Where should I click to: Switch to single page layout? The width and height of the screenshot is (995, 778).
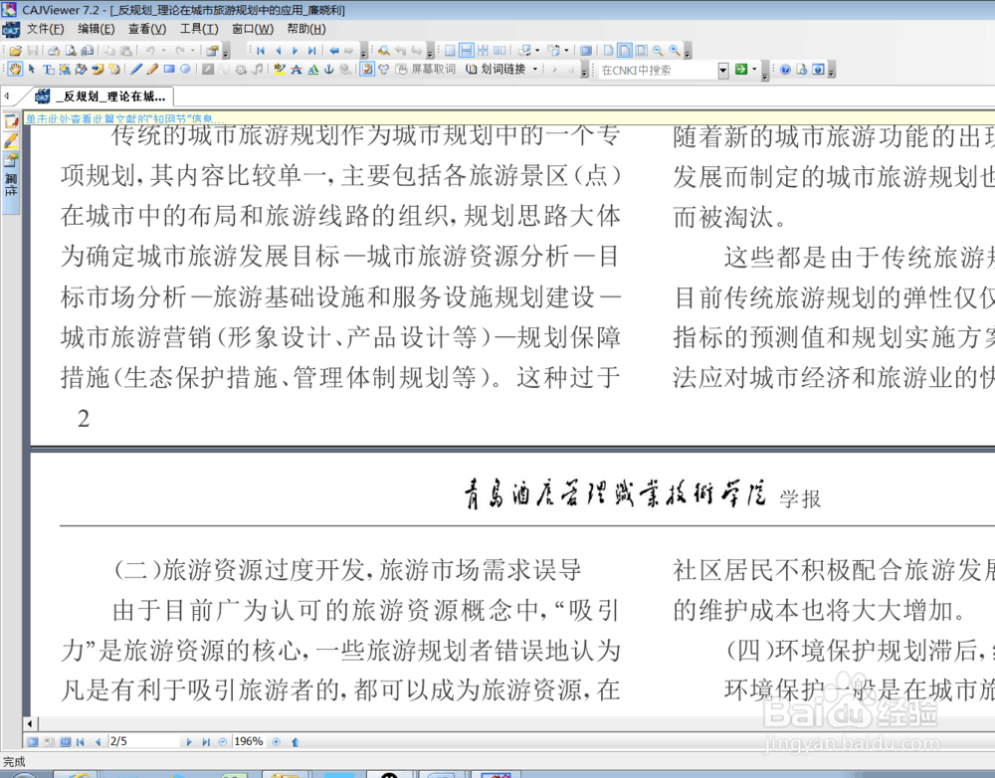pos(450,50)
